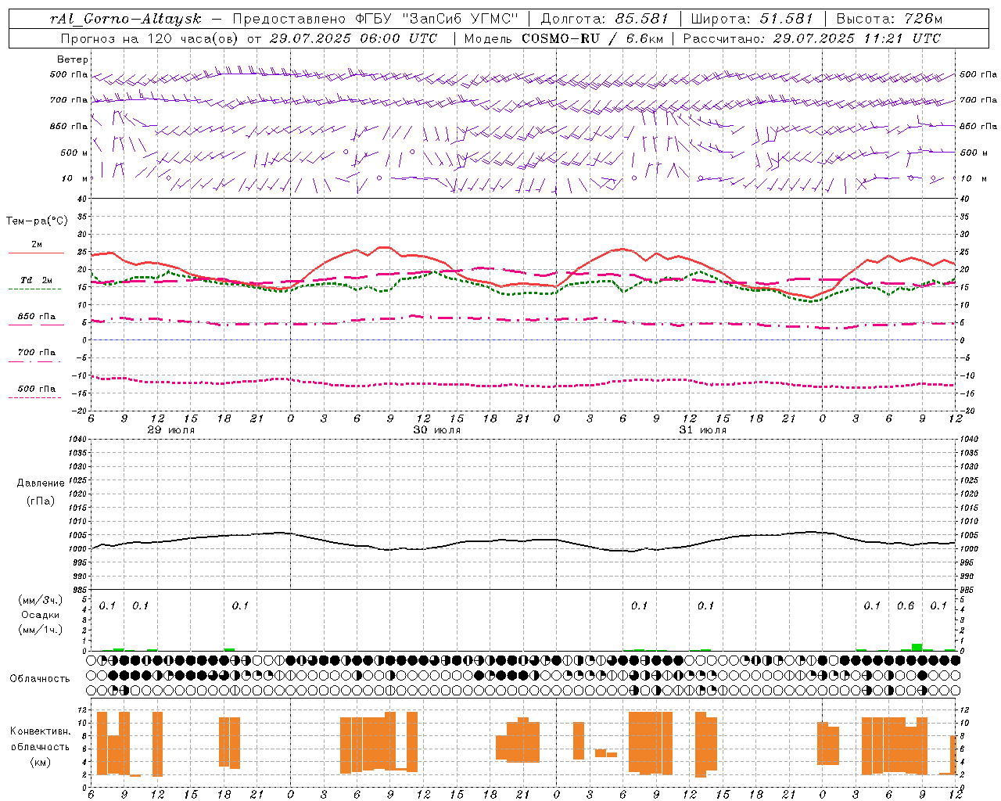
Task: Click the Ветер panel label
Action: pyautogui.click(x=73, y=59)
